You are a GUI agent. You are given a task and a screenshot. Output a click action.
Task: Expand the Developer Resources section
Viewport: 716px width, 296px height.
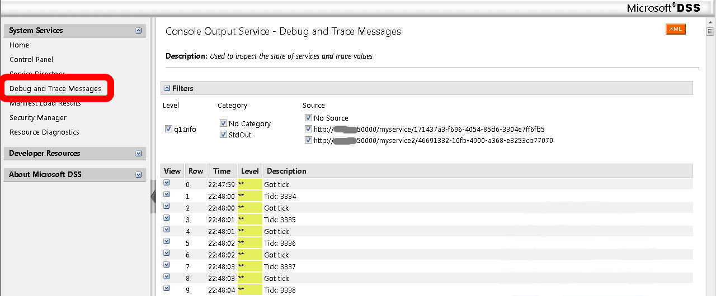pyautogui.click(x=139, y=154)
